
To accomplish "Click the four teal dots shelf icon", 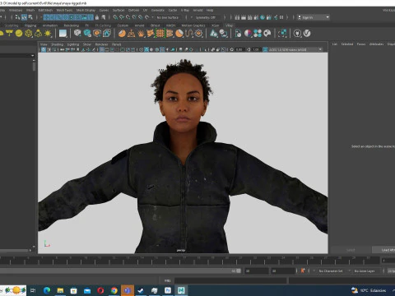I will [x=258, y=34].
